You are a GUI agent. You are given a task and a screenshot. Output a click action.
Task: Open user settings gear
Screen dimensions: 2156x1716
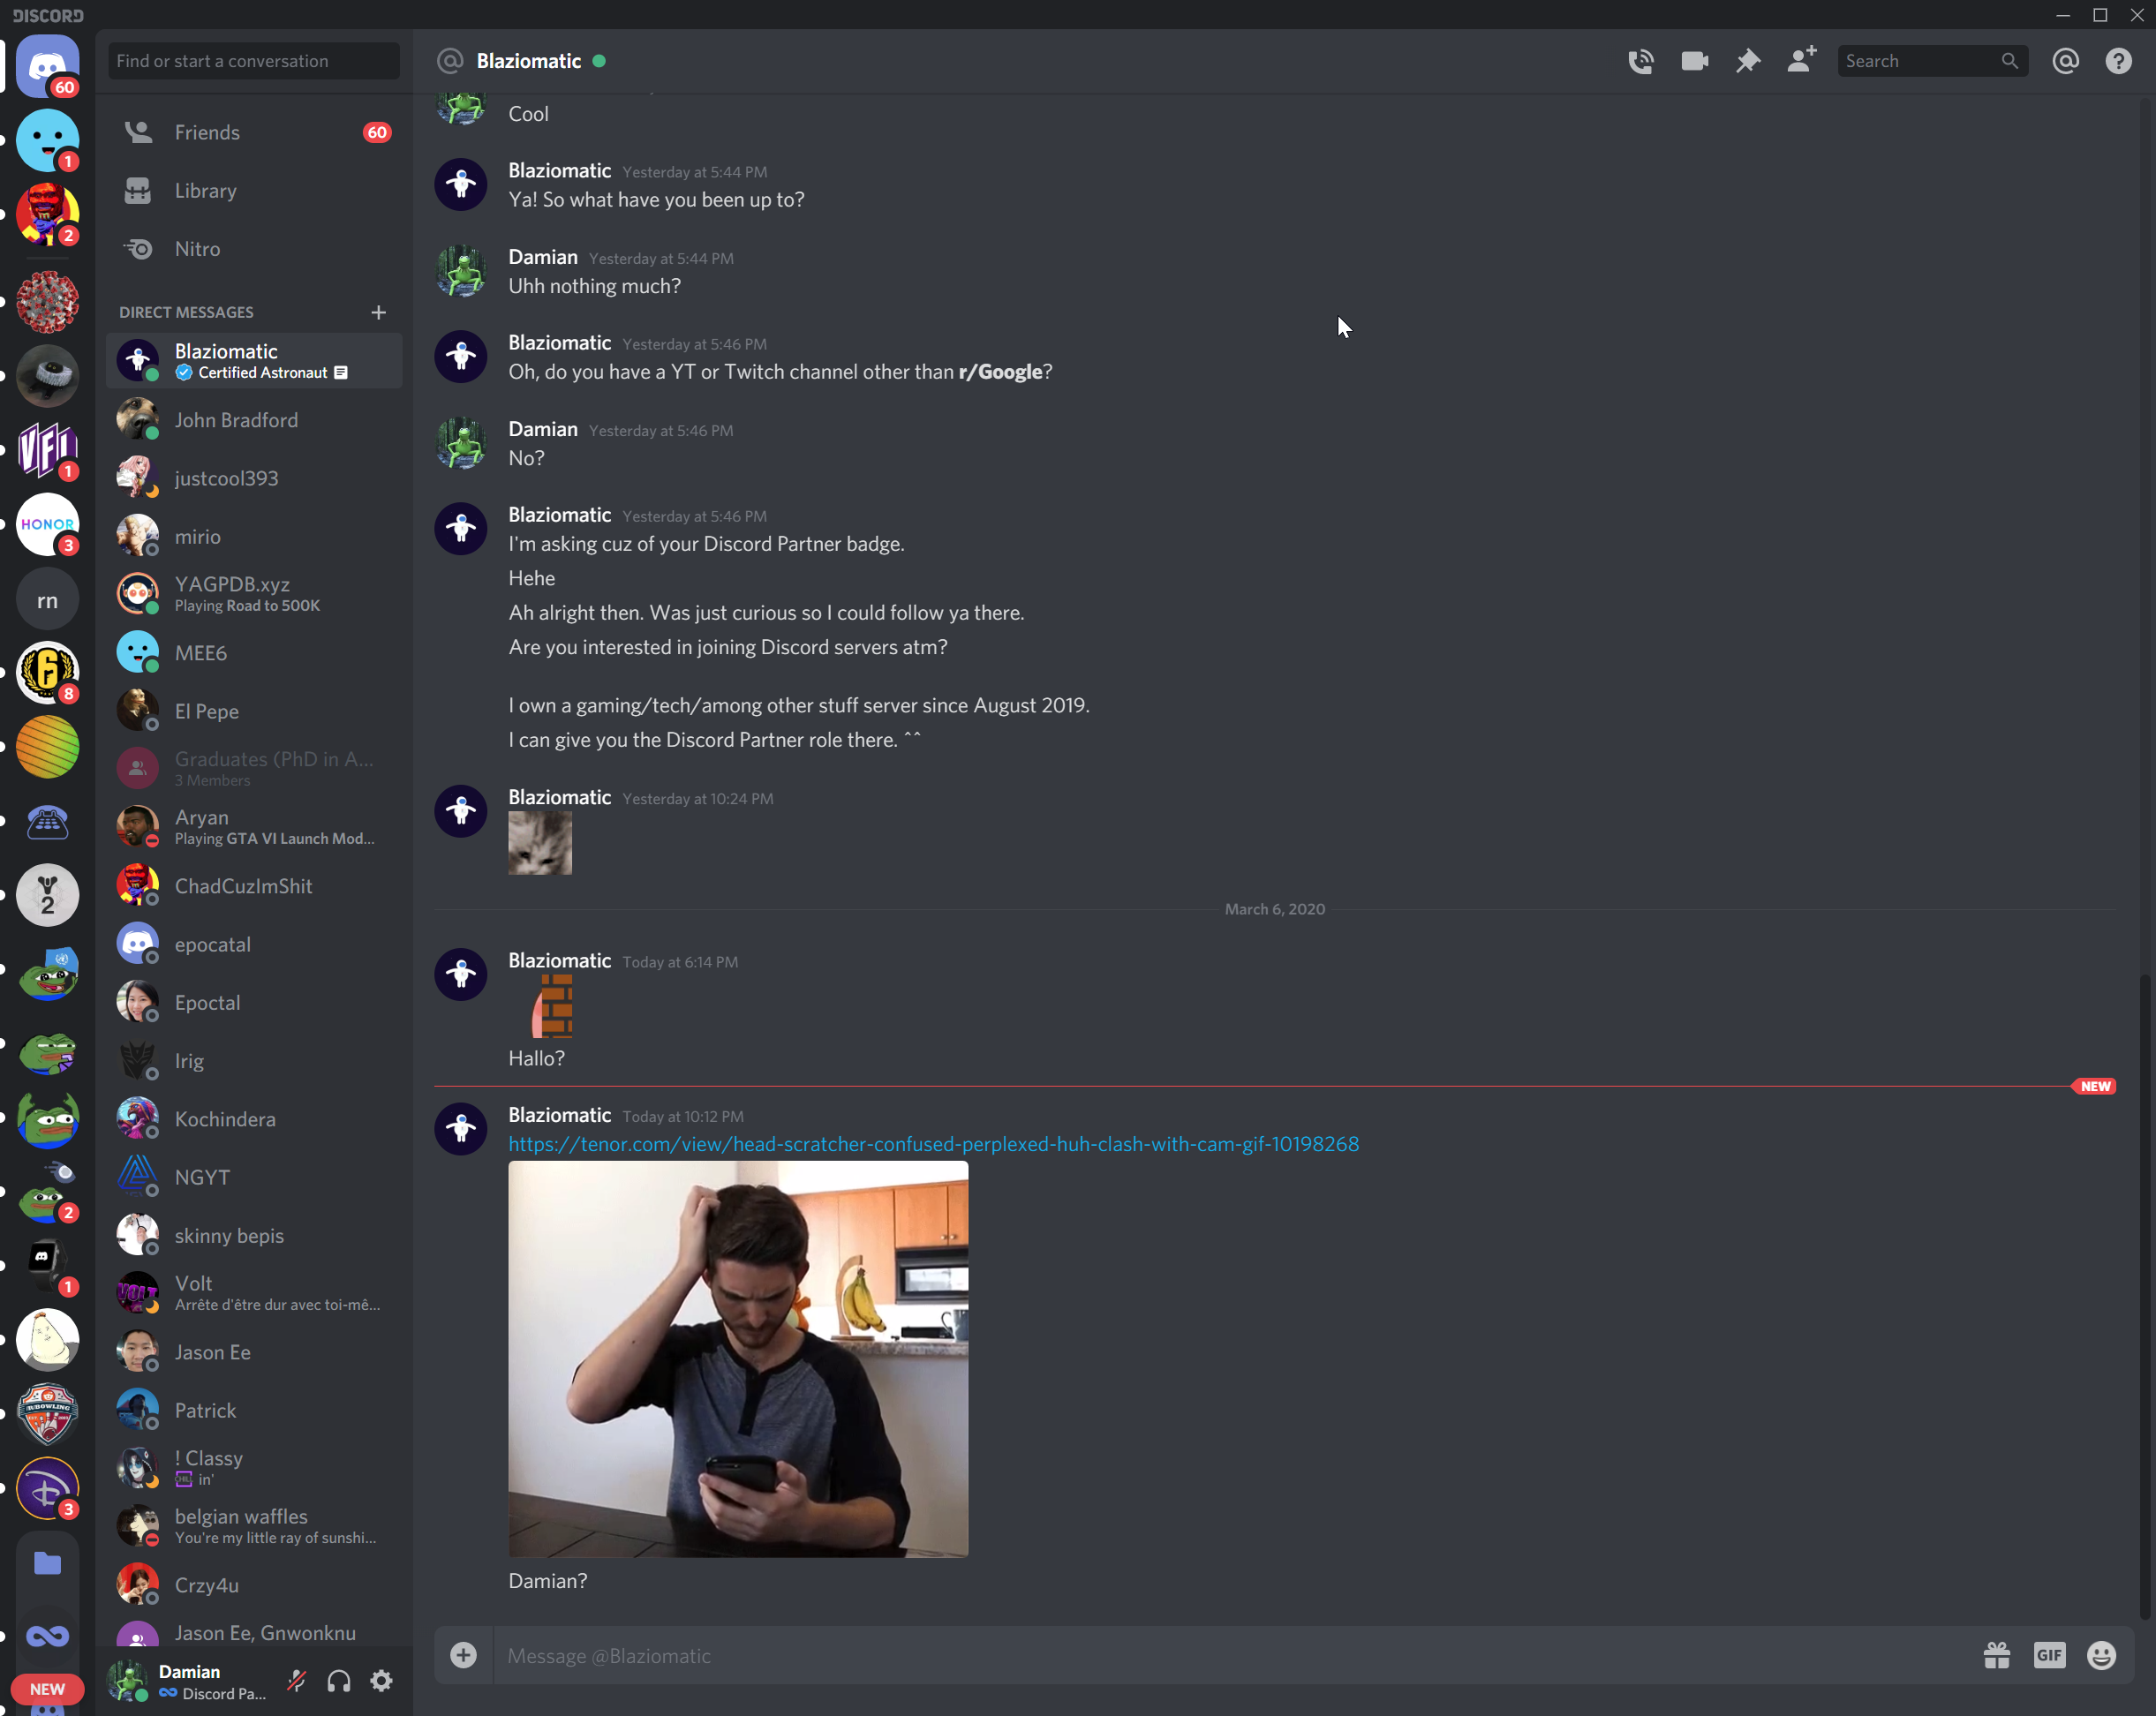coord(381,1681)
